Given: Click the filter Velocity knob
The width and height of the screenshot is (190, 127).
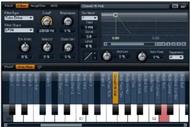Looking at the screenshot, I should point(47,47).
